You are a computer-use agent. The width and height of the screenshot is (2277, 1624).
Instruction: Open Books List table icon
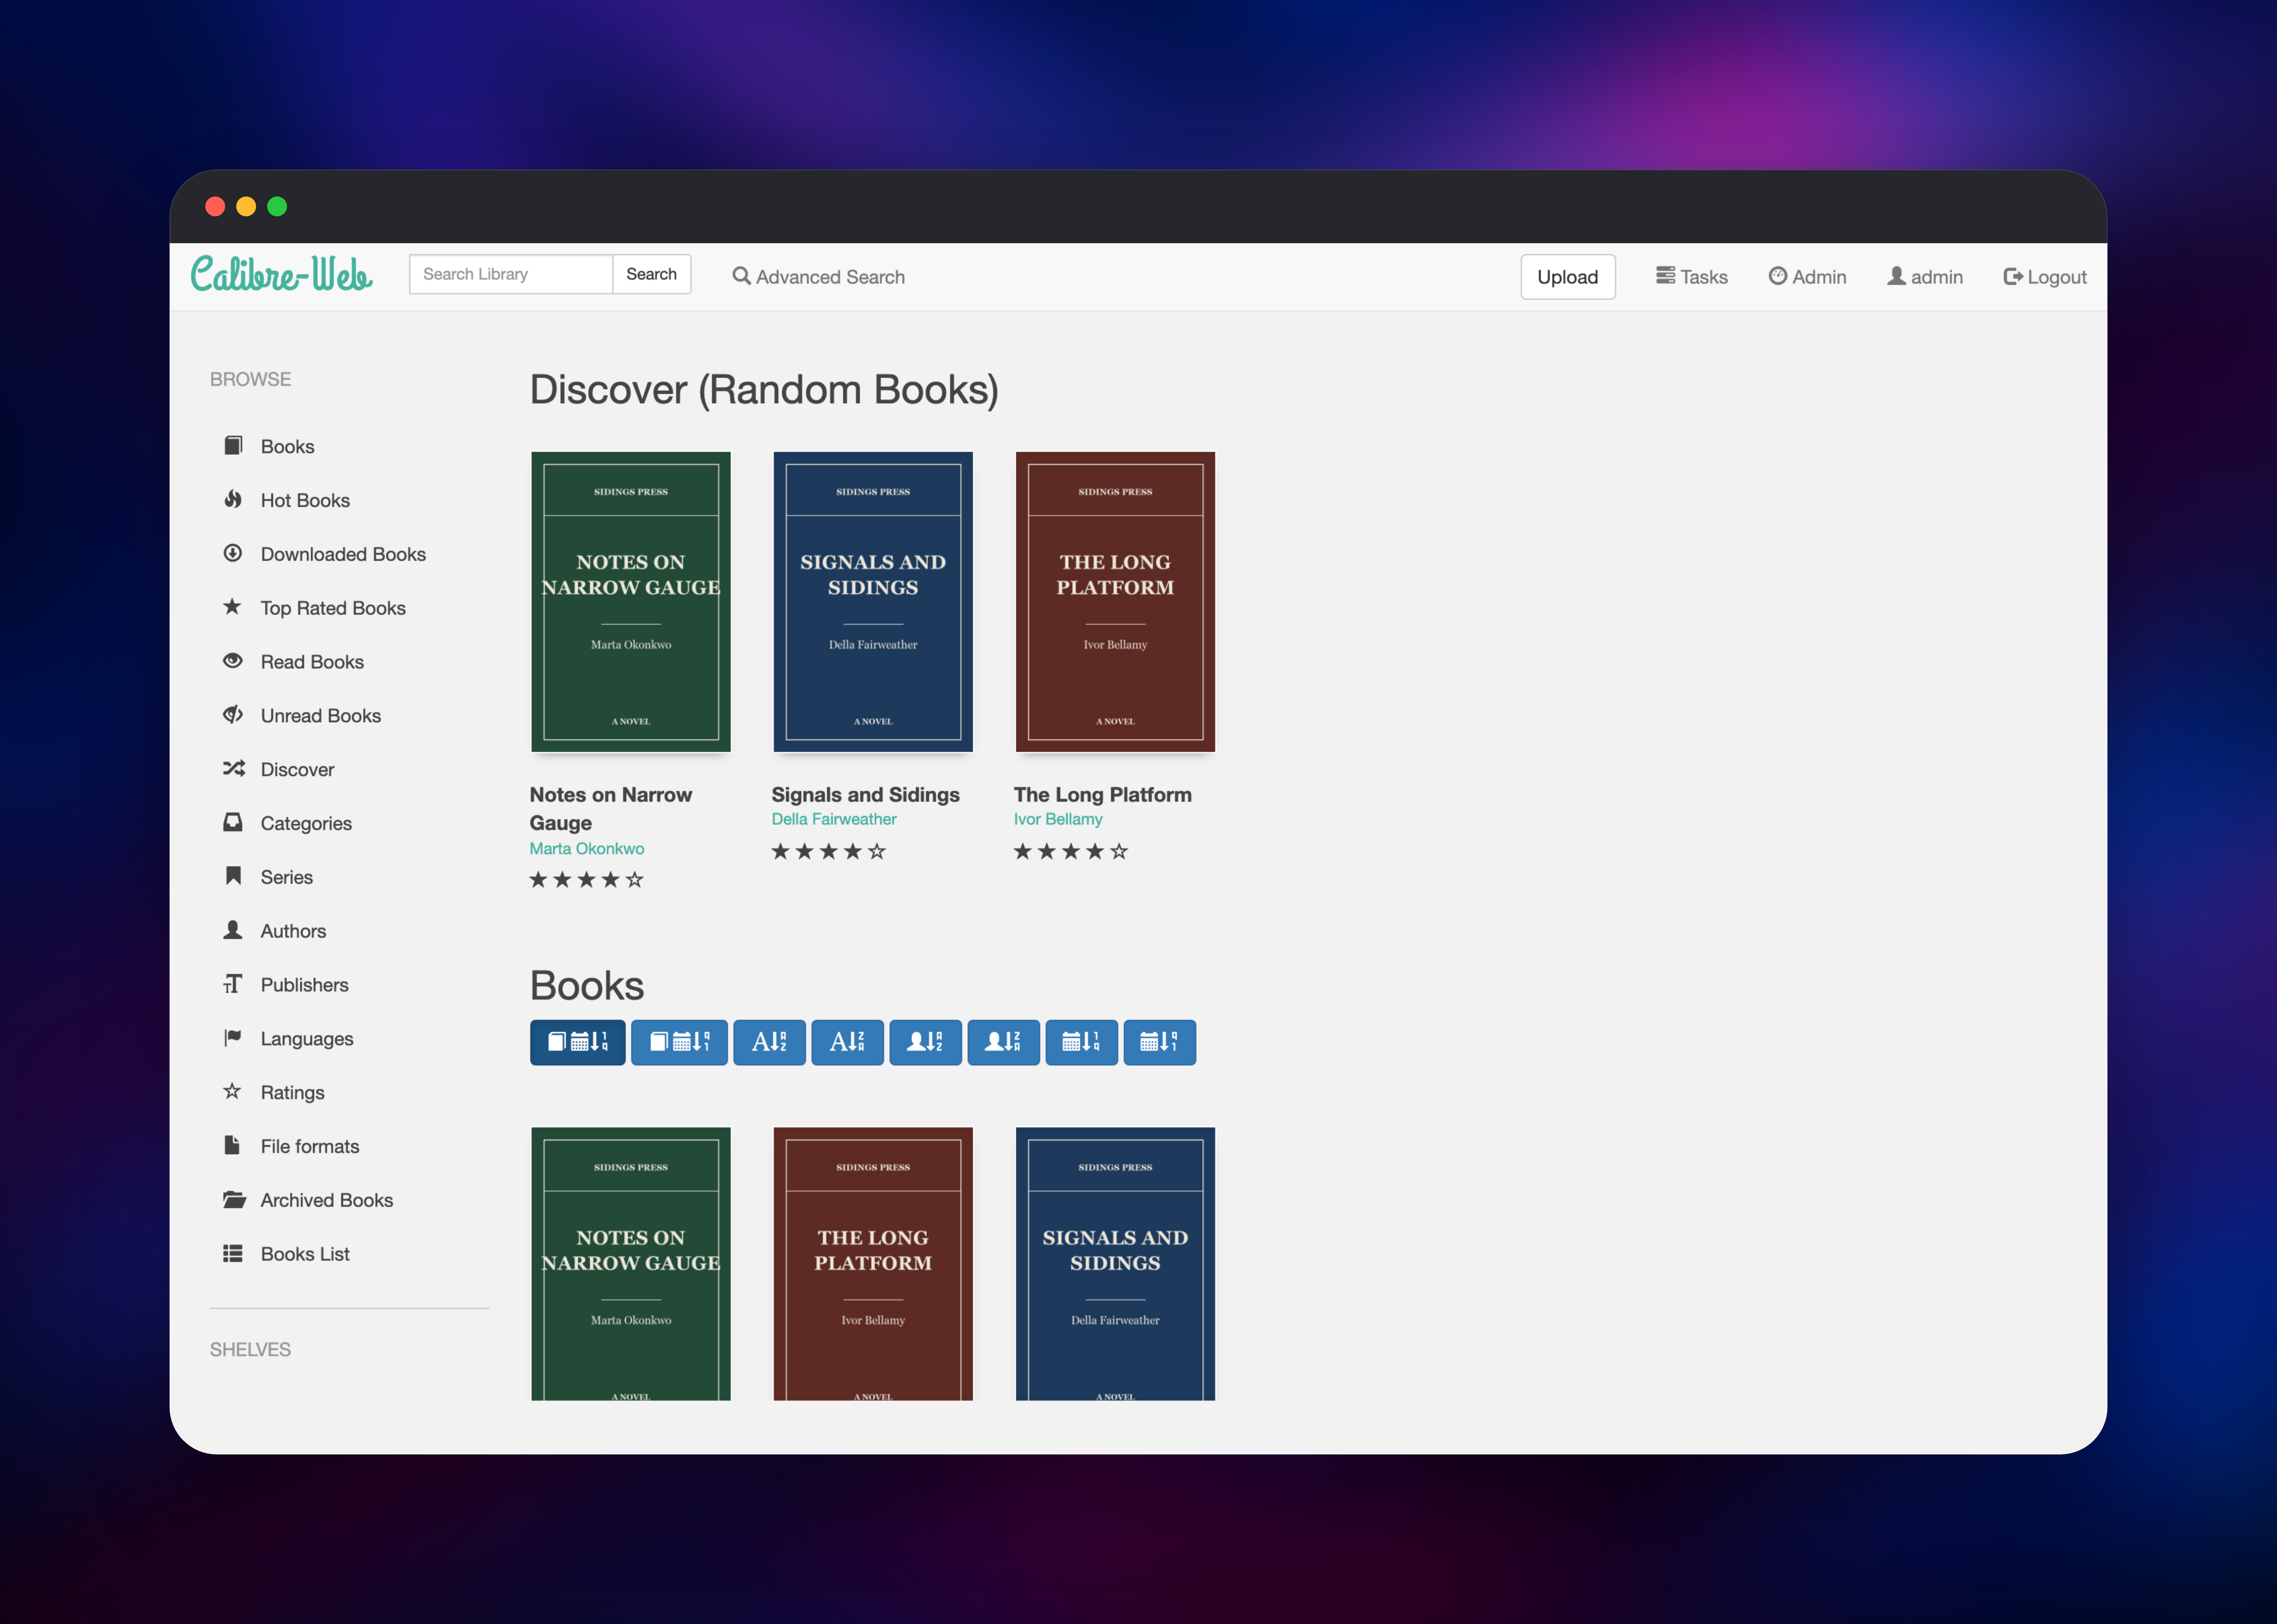click(233, 1254)
